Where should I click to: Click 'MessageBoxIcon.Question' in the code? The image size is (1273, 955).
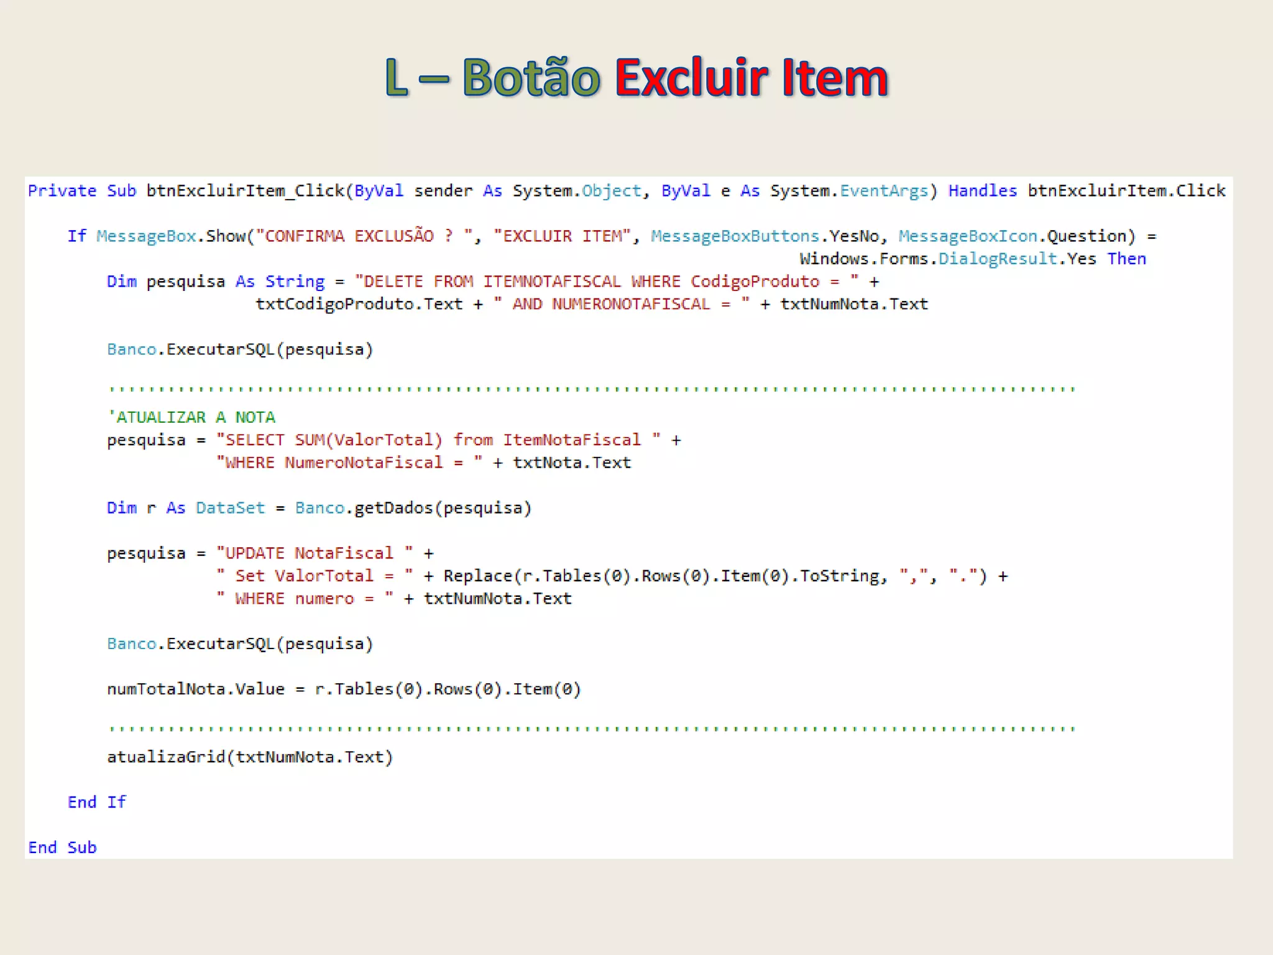(x=1013, y=236)
